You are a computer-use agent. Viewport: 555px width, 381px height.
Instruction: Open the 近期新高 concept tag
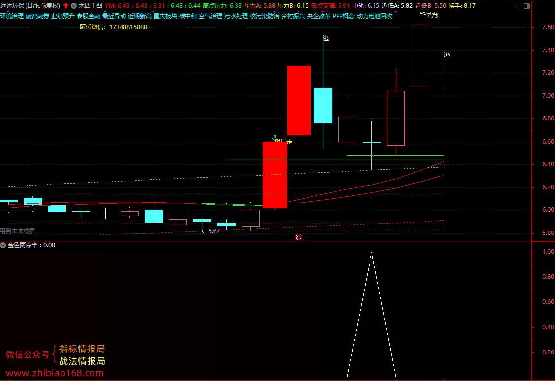(139, 16)
